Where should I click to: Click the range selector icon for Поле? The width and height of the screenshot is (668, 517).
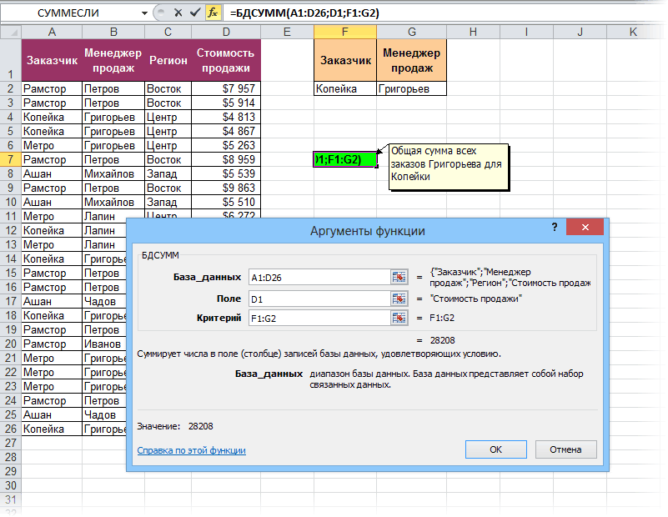(399, 298)
